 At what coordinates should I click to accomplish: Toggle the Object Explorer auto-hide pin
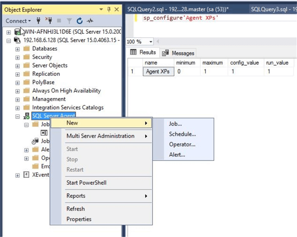[x=109, y=9]
